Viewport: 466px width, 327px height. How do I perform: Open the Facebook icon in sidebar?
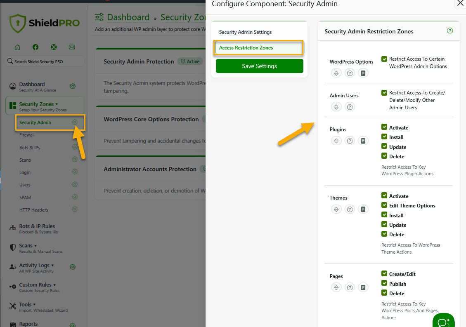point(35,47)
